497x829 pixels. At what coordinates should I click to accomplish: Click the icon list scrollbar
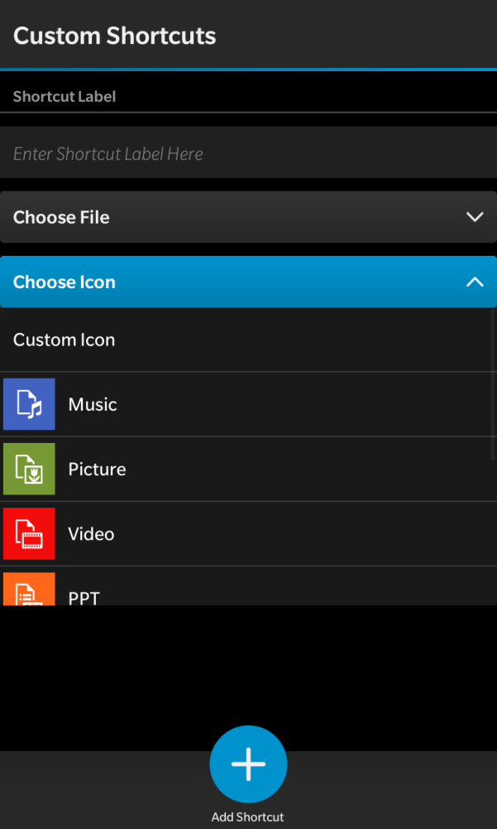coord(494,385)
